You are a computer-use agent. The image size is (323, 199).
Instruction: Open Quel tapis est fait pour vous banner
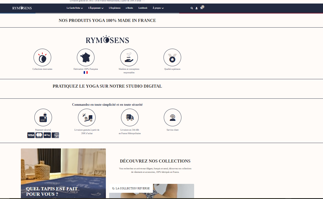click(52, 191)
